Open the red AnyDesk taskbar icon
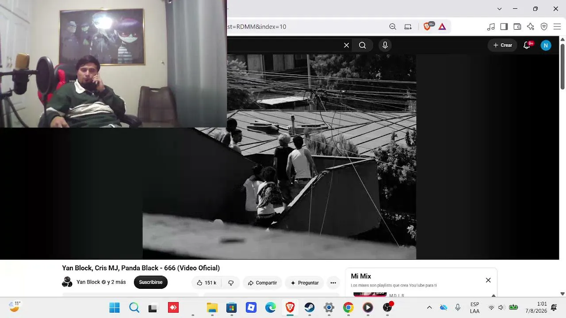 tap(173, 307)
